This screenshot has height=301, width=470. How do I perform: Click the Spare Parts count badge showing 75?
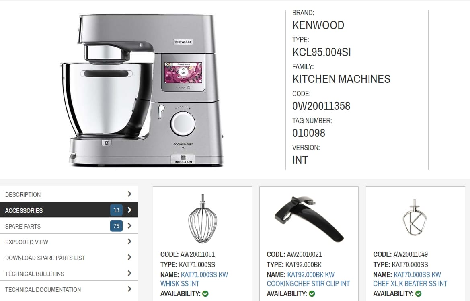click(x=116, y=226)
